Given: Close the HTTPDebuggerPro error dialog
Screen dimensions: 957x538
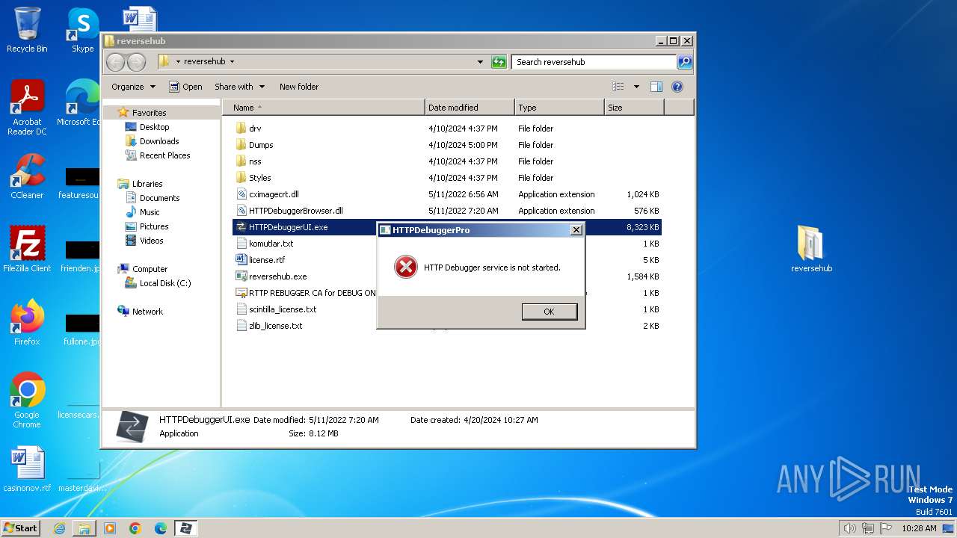Looking at the screenshot, I should [576, 230].
